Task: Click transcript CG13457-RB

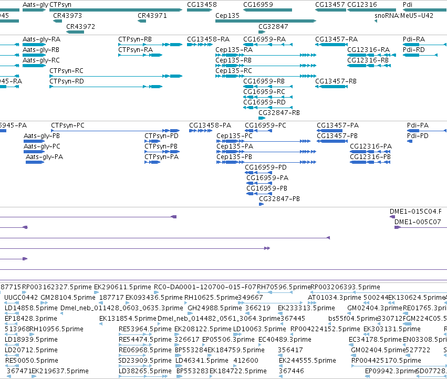Action: click(331, 87)
